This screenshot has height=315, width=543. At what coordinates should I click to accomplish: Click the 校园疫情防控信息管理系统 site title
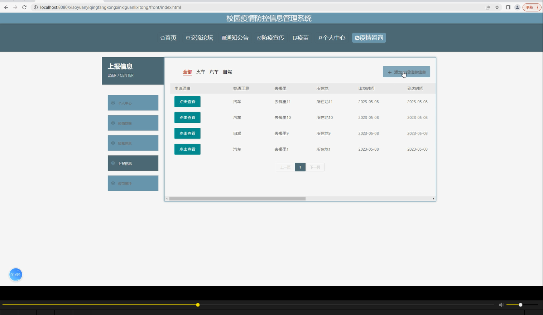pos(269,18)
